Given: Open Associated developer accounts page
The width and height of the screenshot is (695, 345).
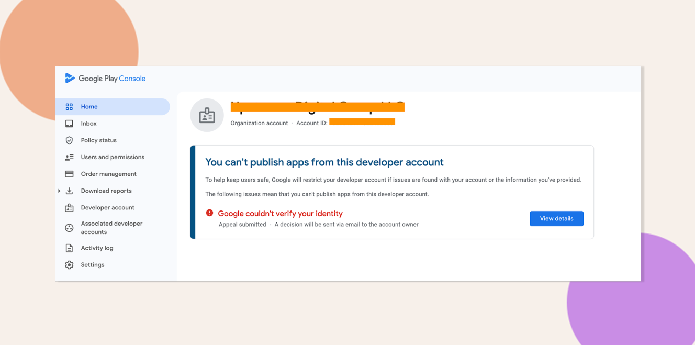Looking at the screenshot, I should (113, 228).
